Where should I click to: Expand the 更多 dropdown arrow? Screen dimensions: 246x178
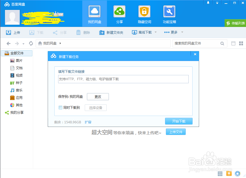click(x=182, y=32)
